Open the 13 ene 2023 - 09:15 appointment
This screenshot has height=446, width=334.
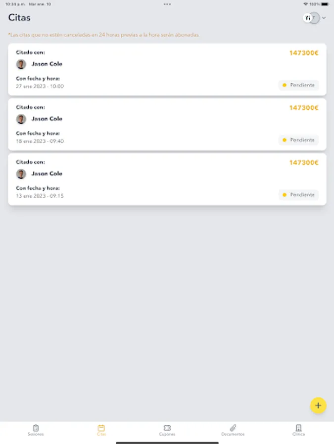pyautogui.click(x=40, y=196)
